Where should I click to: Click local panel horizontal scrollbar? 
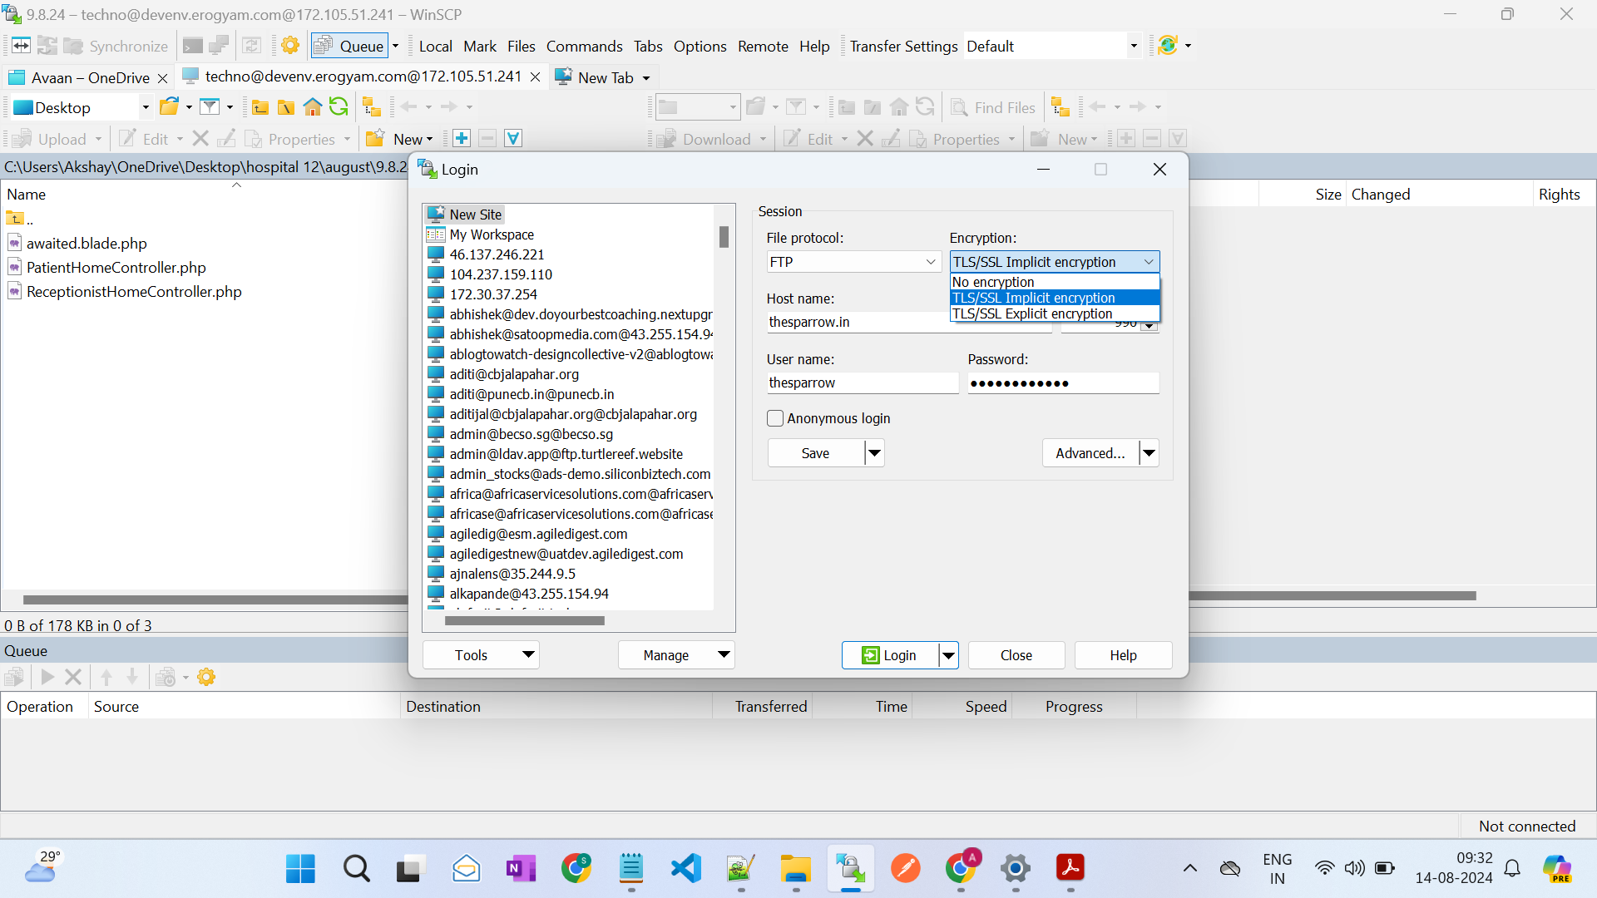(x=215, y=599)
